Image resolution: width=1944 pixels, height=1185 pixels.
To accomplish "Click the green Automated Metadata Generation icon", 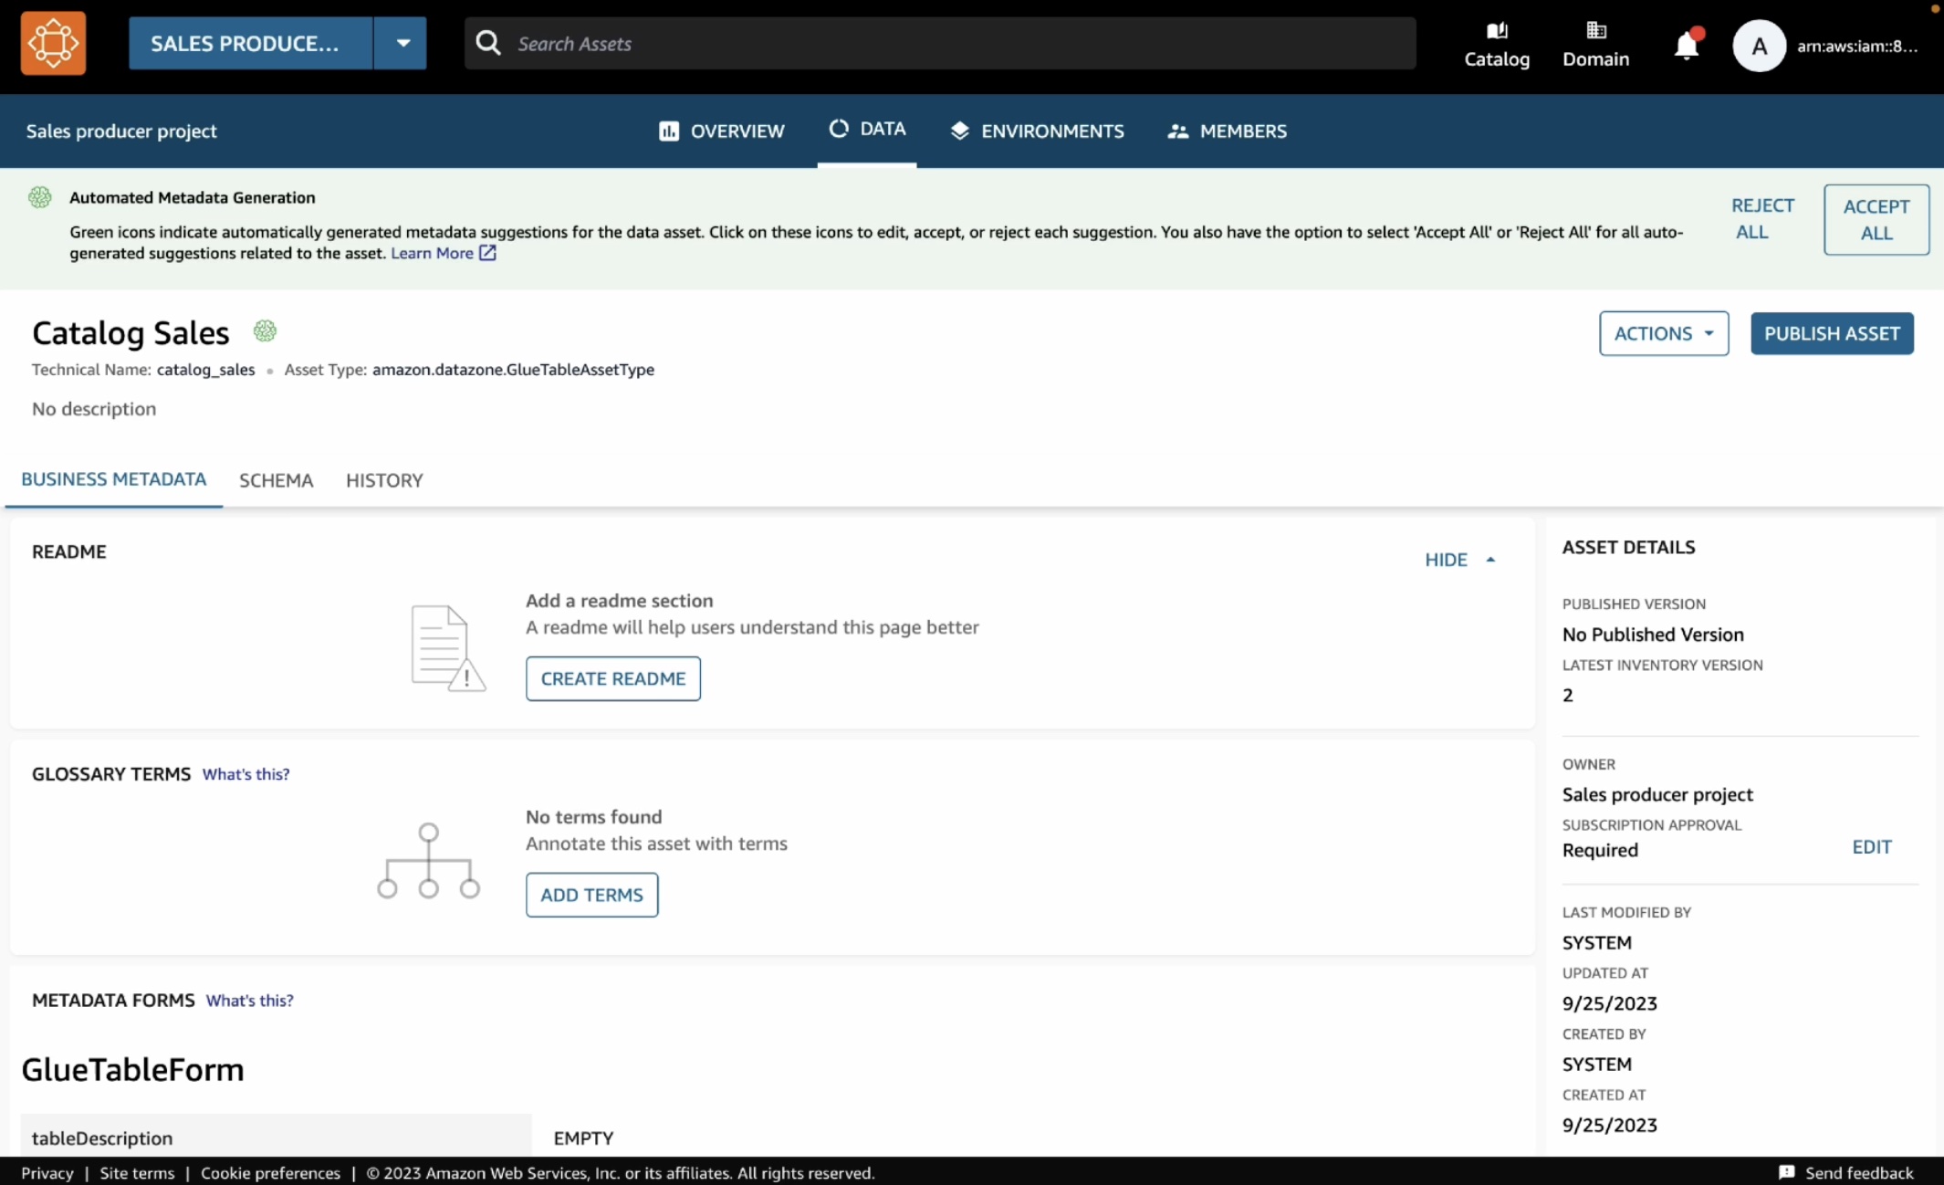I will (39, 197).
